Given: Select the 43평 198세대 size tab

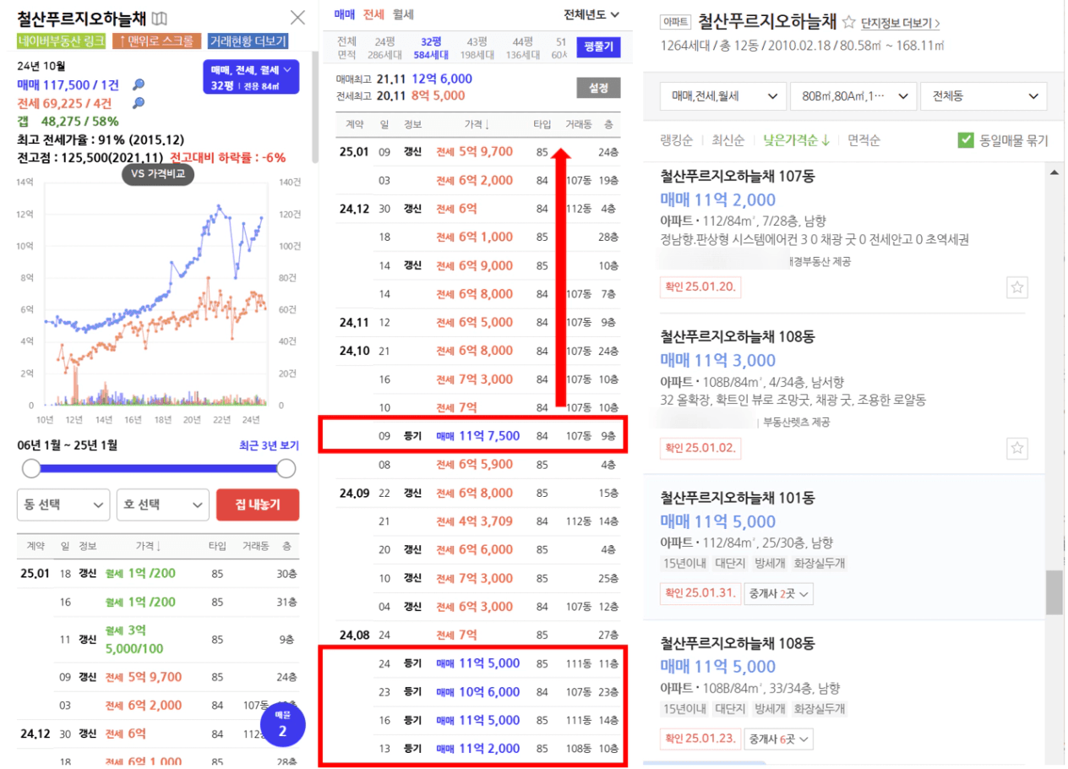Looking at the screenshot, I should [477, 48].
